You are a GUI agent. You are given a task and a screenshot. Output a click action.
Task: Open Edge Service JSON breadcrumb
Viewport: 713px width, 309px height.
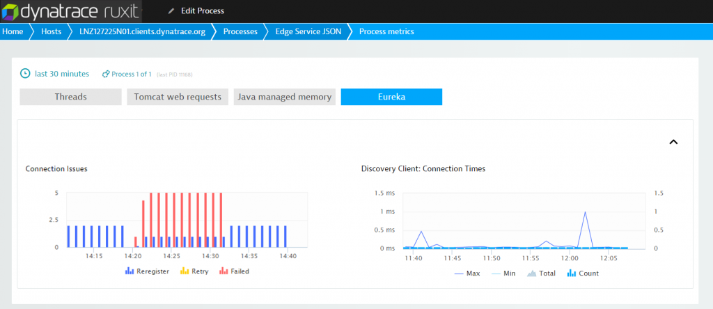coord(308,32)
